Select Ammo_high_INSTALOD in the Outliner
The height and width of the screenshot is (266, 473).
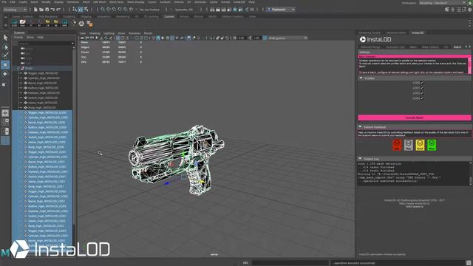tap(42, 103)
